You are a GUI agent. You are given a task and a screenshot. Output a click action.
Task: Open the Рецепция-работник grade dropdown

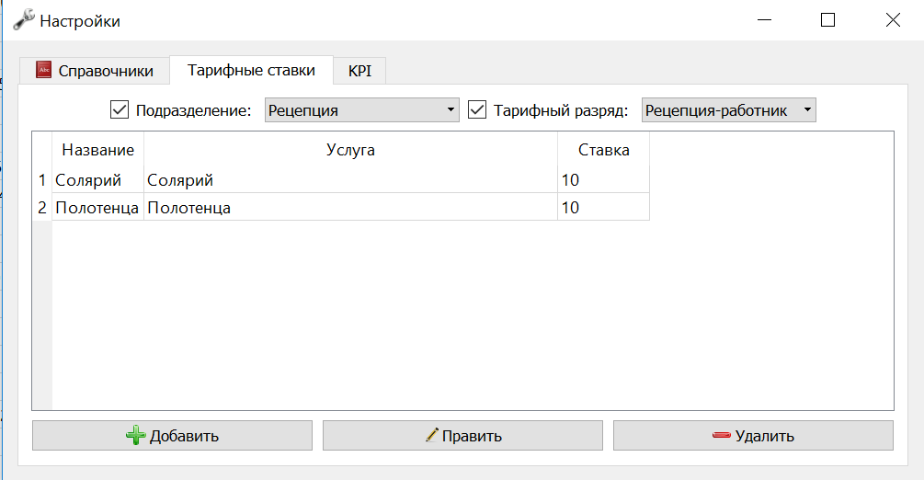pos(729,110)
